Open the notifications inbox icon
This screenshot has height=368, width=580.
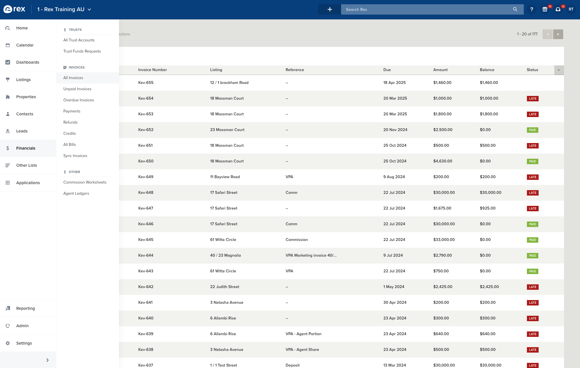(558, 9)
